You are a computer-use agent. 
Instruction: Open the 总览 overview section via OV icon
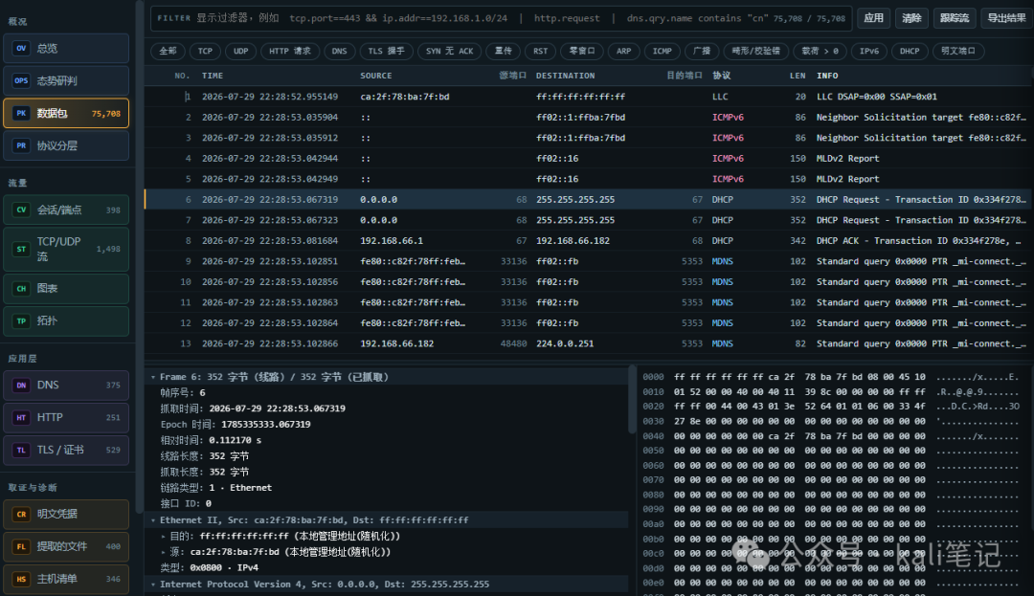tap(21, 48)
